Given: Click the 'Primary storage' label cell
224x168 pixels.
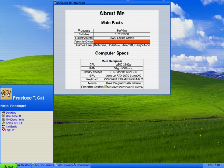Looking at the screenshot, I should (93, 72).
